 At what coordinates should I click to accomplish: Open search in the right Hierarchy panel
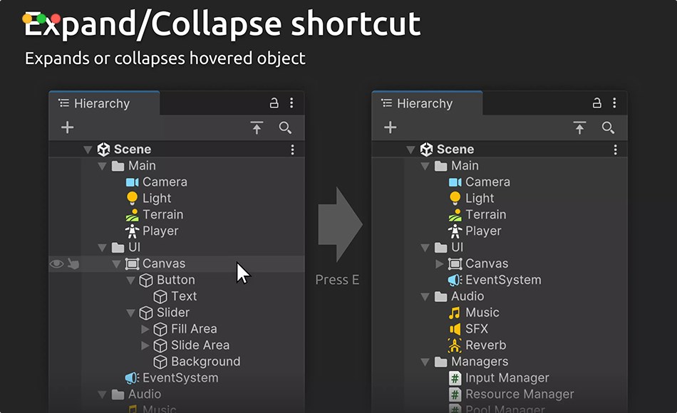click(x=609, y=127)
